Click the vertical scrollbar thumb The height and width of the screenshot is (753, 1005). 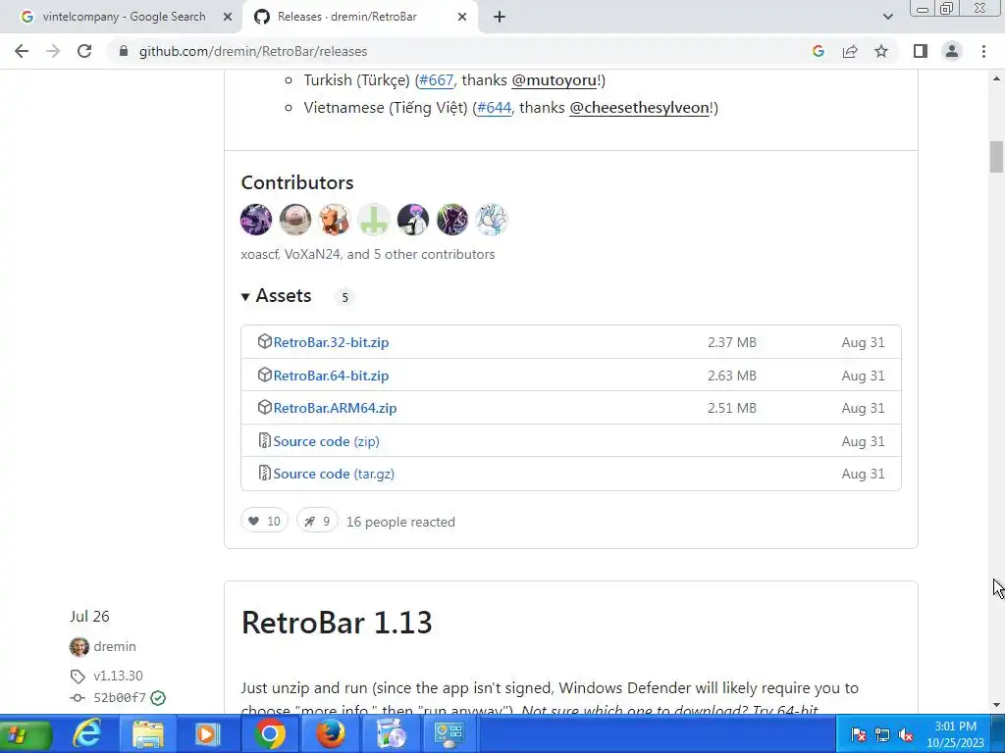[996, 157]
